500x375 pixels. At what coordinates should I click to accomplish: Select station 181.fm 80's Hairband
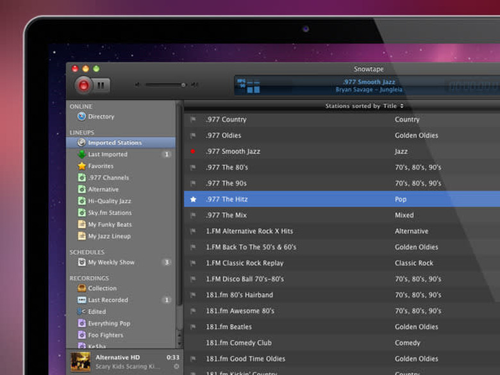pos(240,295)
